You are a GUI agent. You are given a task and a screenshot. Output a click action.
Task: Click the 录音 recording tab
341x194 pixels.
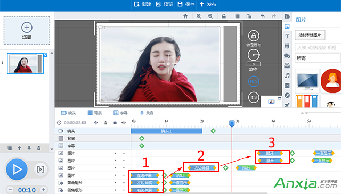pos(147,113)
